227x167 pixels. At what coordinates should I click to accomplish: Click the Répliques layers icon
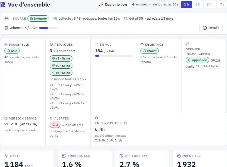click(x=51, y=44)
